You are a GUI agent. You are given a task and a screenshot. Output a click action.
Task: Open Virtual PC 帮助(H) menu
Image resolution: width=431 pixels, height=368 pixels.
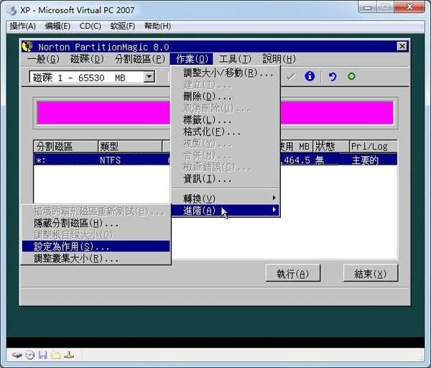pyautogui.click(x=157, y=26)
